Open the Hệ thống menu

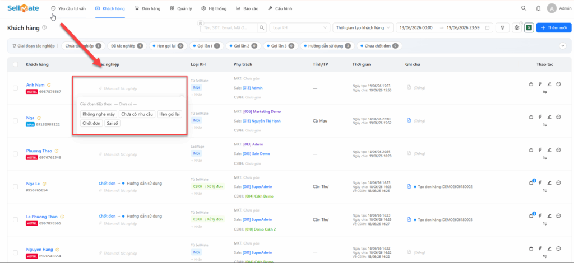pos(214,8)
